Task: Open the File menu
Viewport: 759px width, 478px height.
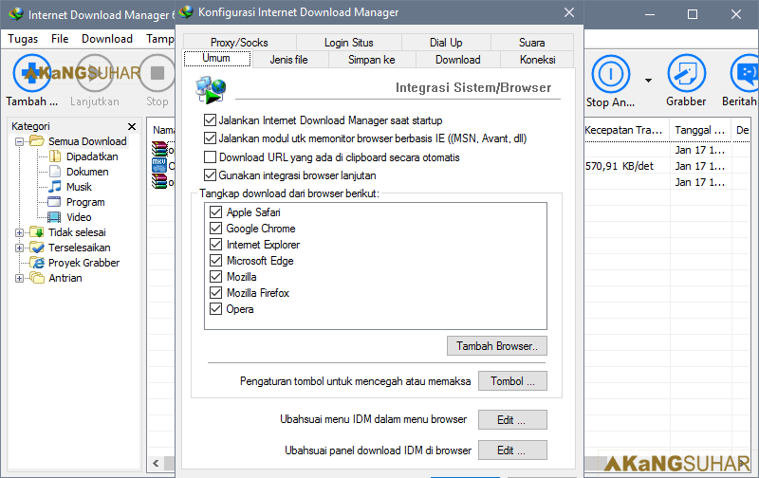Action: tap(60, 39)
